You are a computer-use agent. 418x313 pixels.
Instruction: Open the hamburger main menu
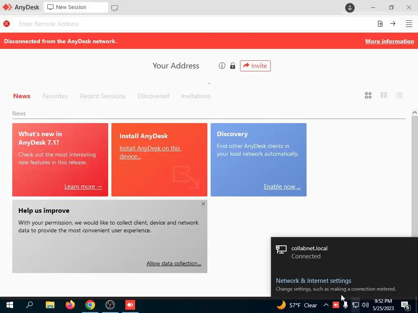409,24
